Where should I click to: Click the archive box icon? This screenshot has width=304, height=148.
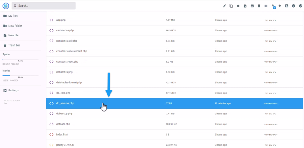(x=252, y=6)
